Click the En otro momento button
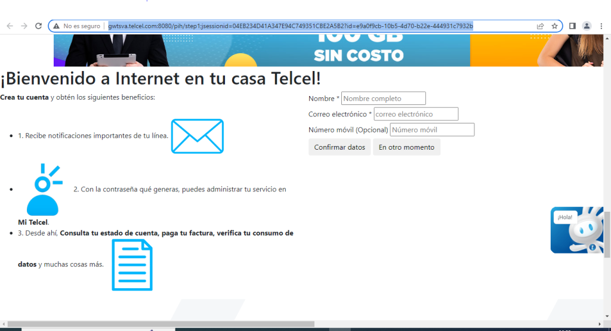Image resolution: width=611 pixels, height=331 pixels. [x=406, y=147]
